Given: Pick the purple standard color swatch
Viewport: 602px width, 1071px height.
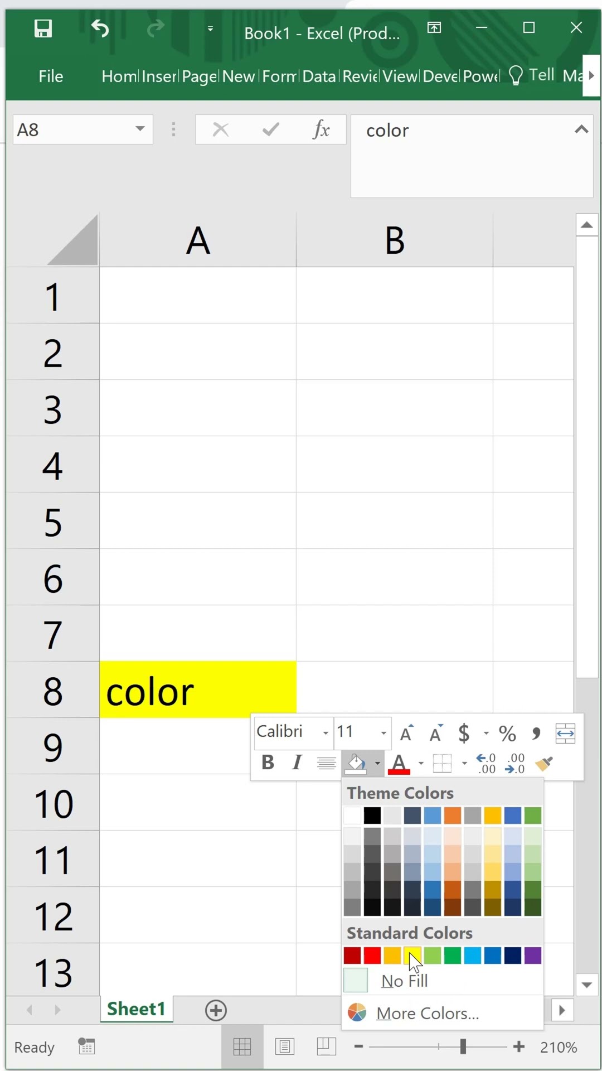Looking at the screenshot, I should coord(533,956).
